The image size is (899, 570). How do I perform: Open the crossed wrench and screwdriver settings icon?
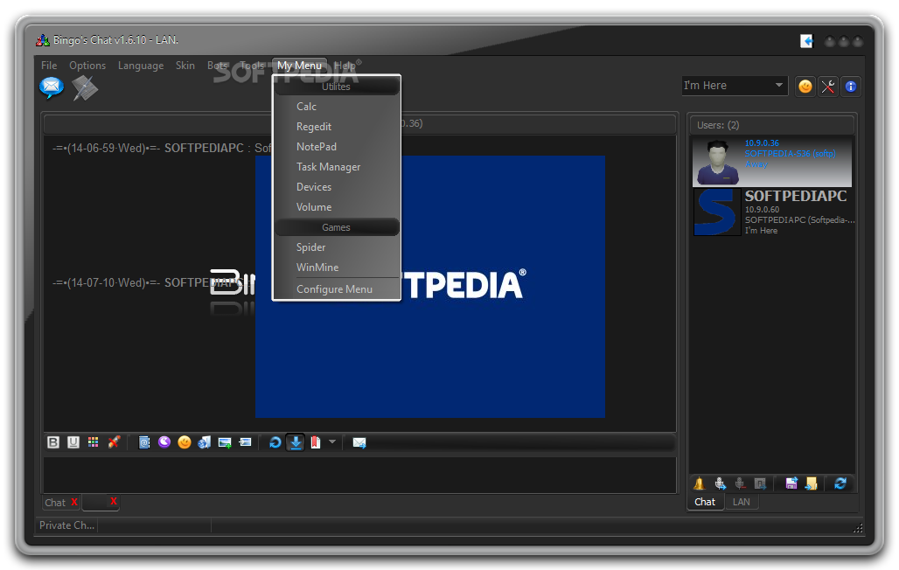point(828,87)
